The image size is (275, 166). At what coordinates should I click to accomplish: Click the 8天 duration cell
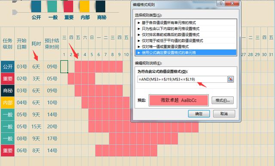tap(36, 151)
